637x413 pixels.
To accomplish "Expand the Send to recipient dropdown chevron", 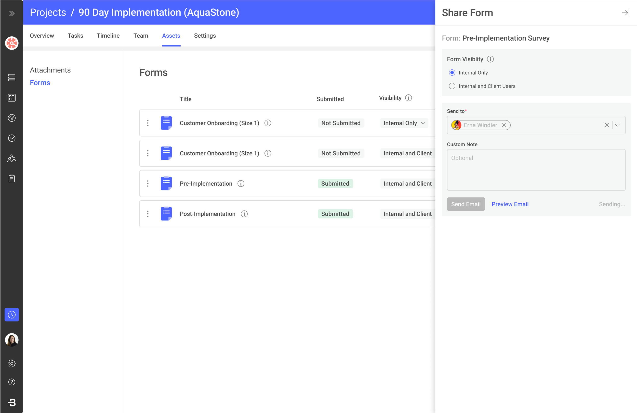I will tap(617, 125).
